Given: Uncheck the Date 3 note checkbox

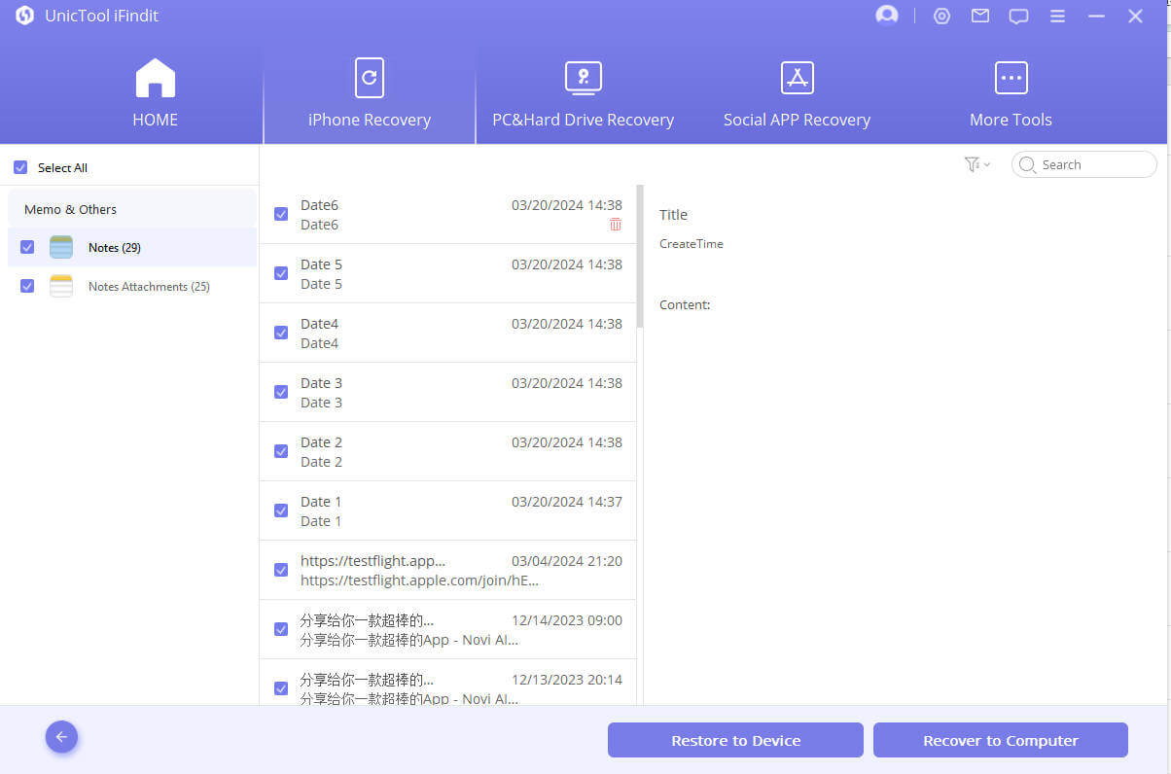Looking at the screenshot, I should click(281, 392).
